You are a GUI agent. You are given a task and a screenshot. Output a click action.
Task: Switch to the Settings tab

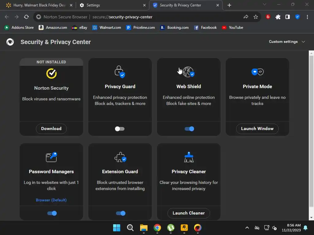coord(112,5)
